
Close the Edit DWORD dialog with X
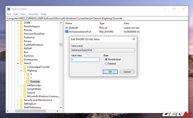pos(134,39)
